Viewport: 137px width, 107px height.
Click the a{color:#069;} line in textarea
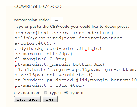pos(35,43)
